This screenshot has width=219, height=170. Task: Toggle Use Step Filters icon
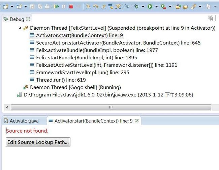(118, 6)
